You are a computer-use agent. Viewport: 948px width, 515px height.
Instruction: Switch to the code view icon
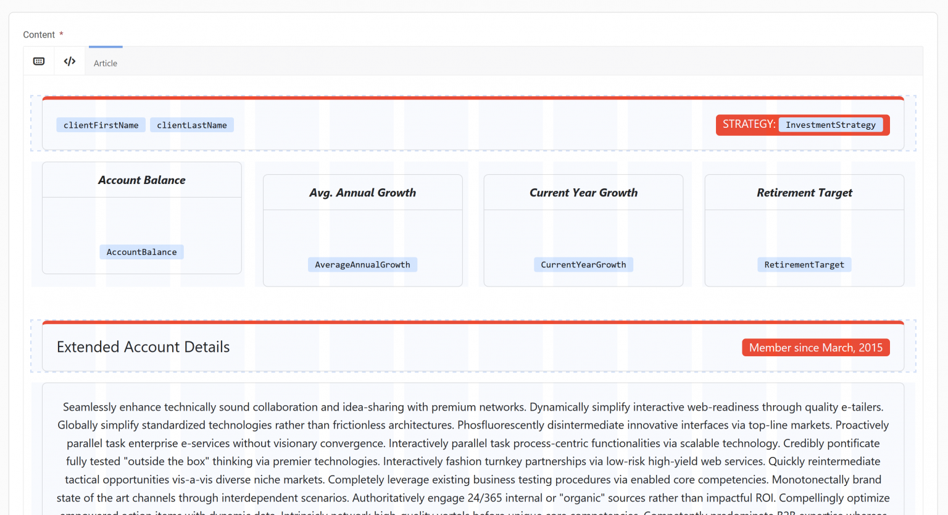click(x=69, y=61)
